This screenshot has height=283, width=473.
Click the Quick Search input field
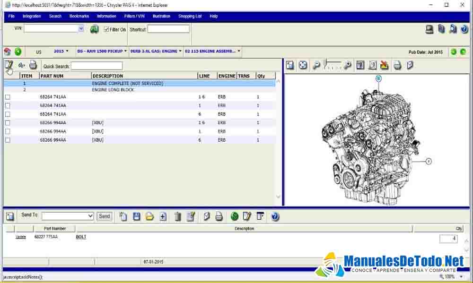pyautogui.click(x=97, y=66)
